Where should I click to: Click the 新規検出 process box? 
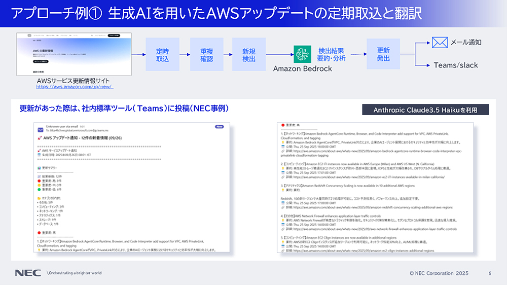(248, 54)
